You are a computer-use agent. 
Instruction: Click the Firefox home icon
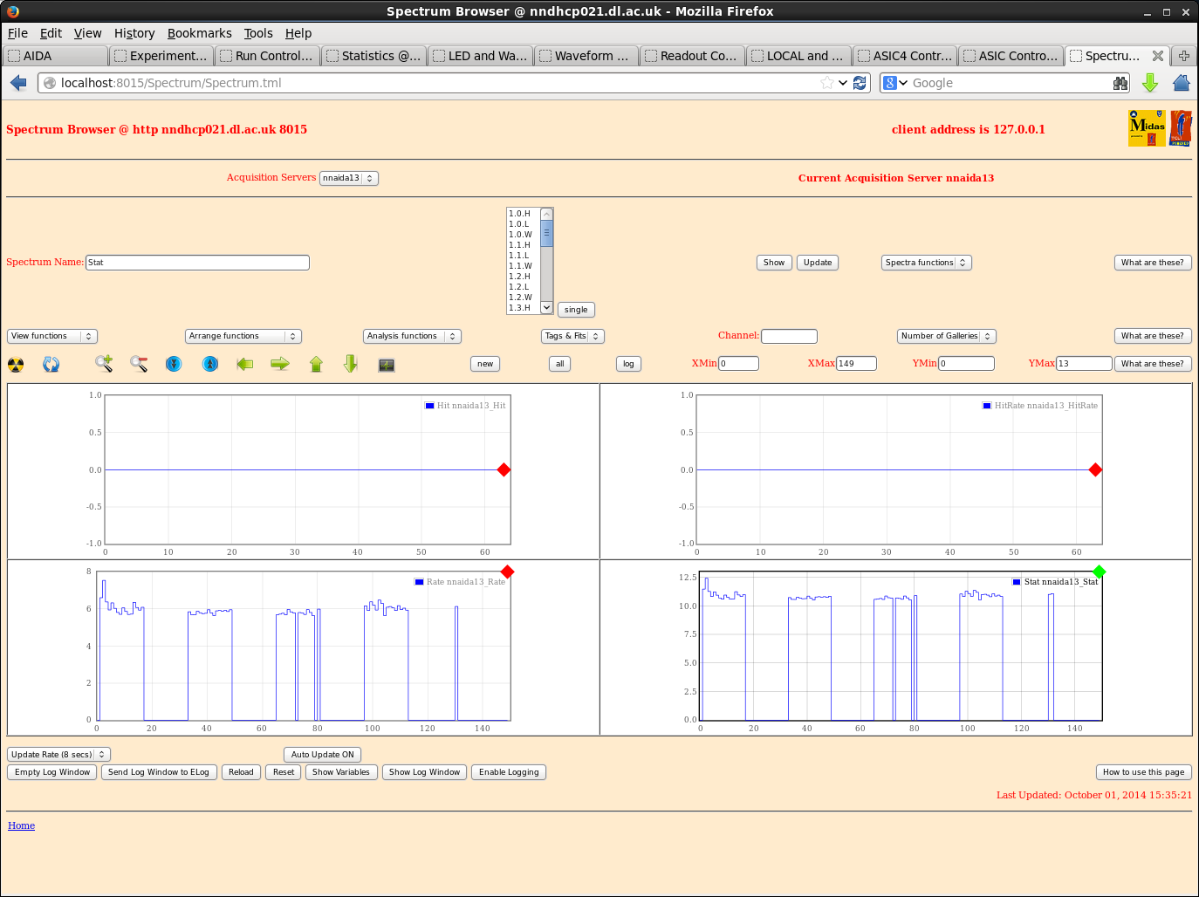(x=1182, y=83)
